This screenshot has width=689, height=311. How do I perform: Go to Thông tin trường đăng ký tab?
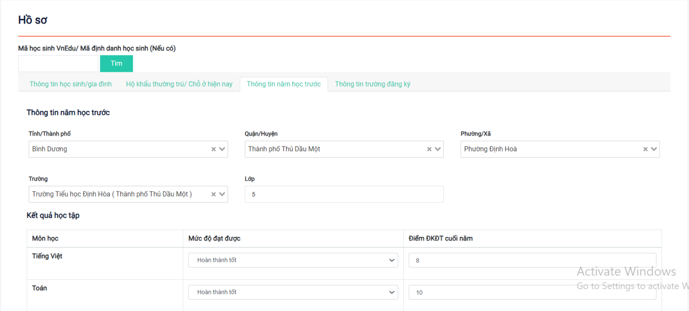pos(373,84)
